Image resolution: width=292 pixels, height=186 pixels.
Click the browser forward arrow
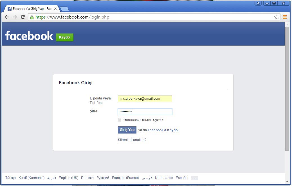15,17
